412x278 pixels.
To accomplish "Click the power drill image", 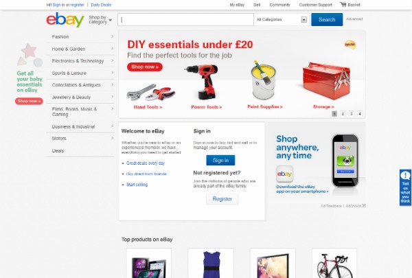I will (x=204, y=82).
